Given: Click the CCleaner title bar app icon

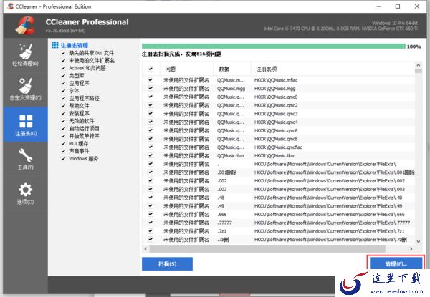Looking at the screenshot, I should [x=10, y=6].
